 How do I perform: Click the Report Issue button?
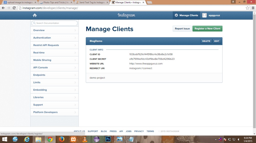[182, 29]
